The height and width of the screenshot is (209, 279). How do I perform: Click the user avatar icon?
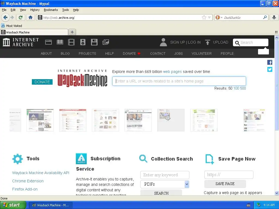click(x=163, y=42)
